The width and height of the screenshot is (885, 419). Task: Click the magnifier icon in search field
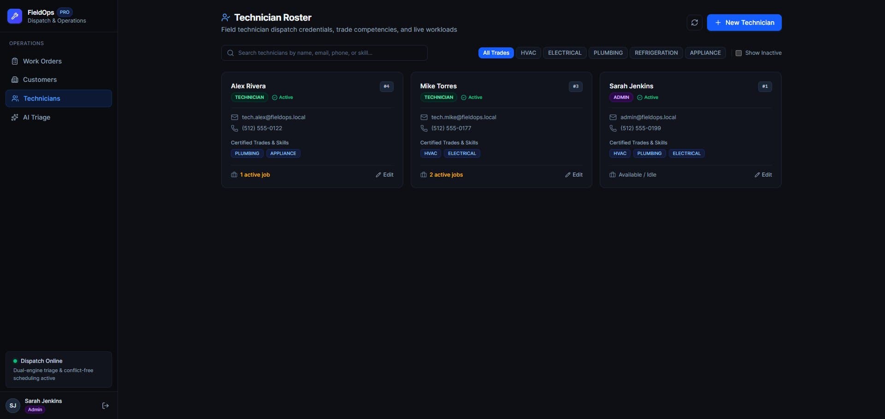coord(230,53)
